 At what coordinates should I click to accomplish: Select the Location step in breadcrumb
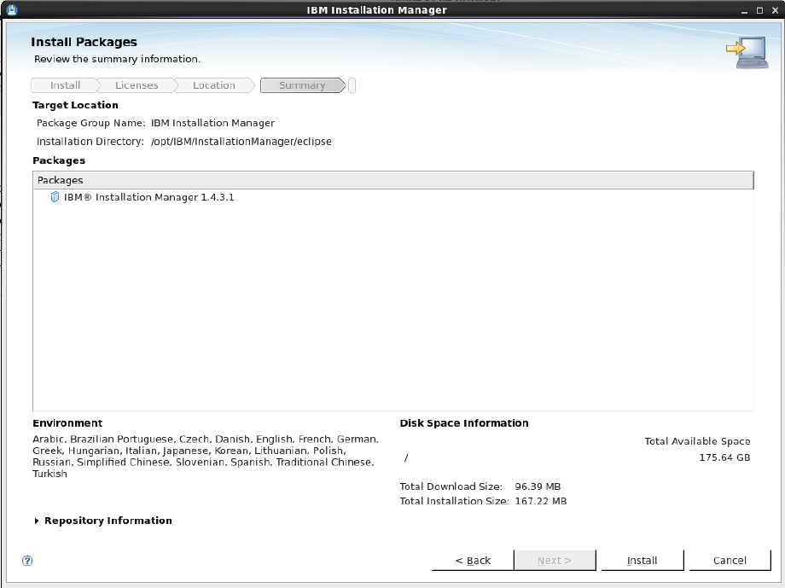point(214,85)
